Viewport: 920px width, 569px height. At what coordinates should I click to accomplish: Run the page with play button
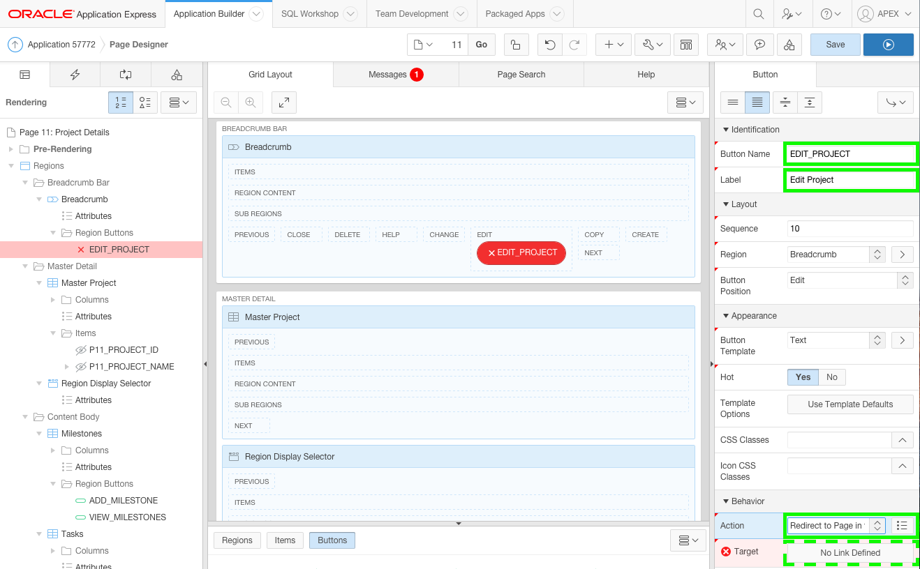889,45
